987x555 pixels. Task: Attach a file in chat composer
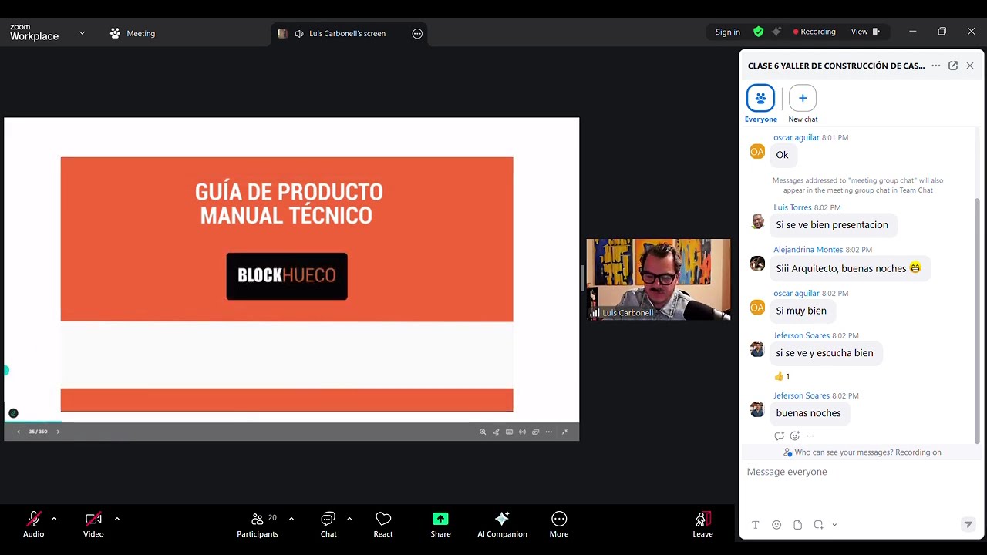[797, 525]
